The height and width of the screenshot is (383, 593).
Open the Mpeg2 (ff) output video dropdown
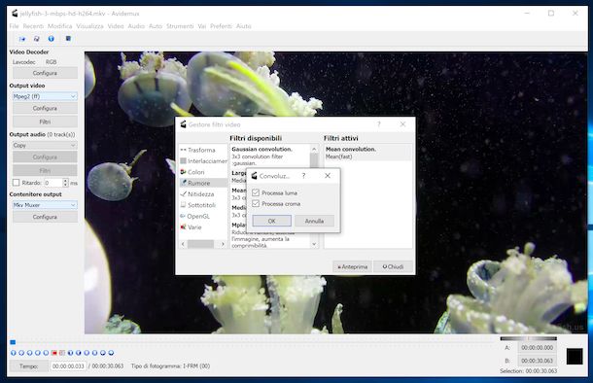(x=45, y=96)
